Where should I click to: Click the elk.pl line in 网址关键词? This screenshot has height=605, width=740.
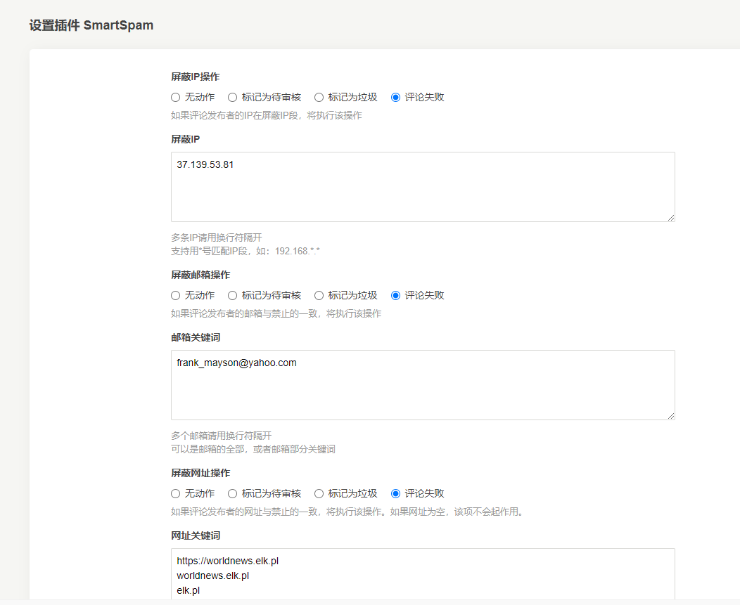click(x=188, y=591)
